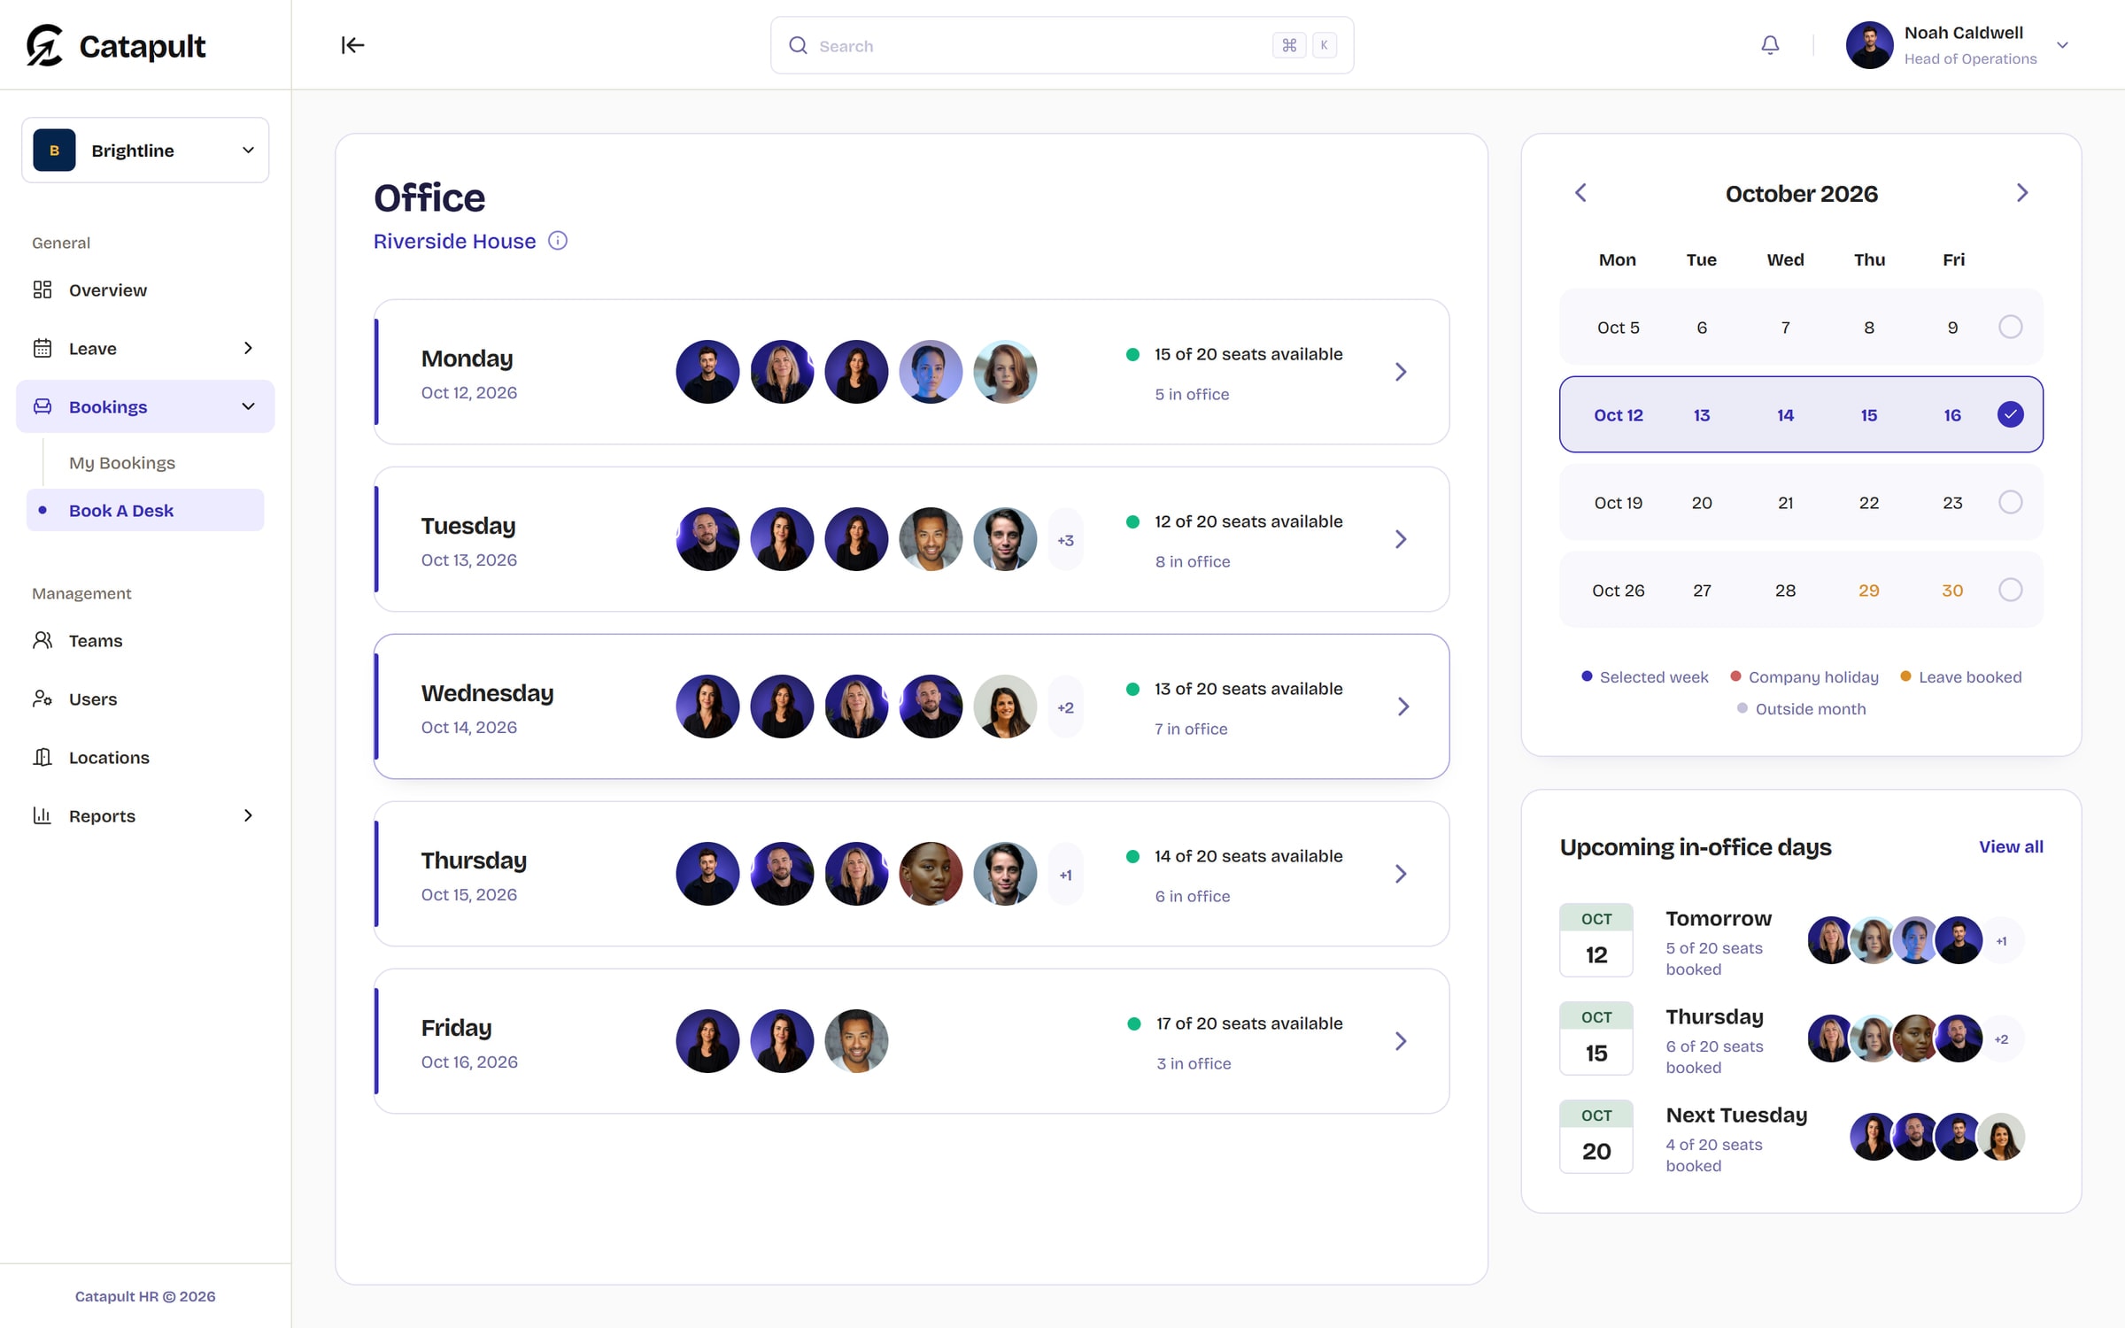Show info for Riverside House

[558, 241]
